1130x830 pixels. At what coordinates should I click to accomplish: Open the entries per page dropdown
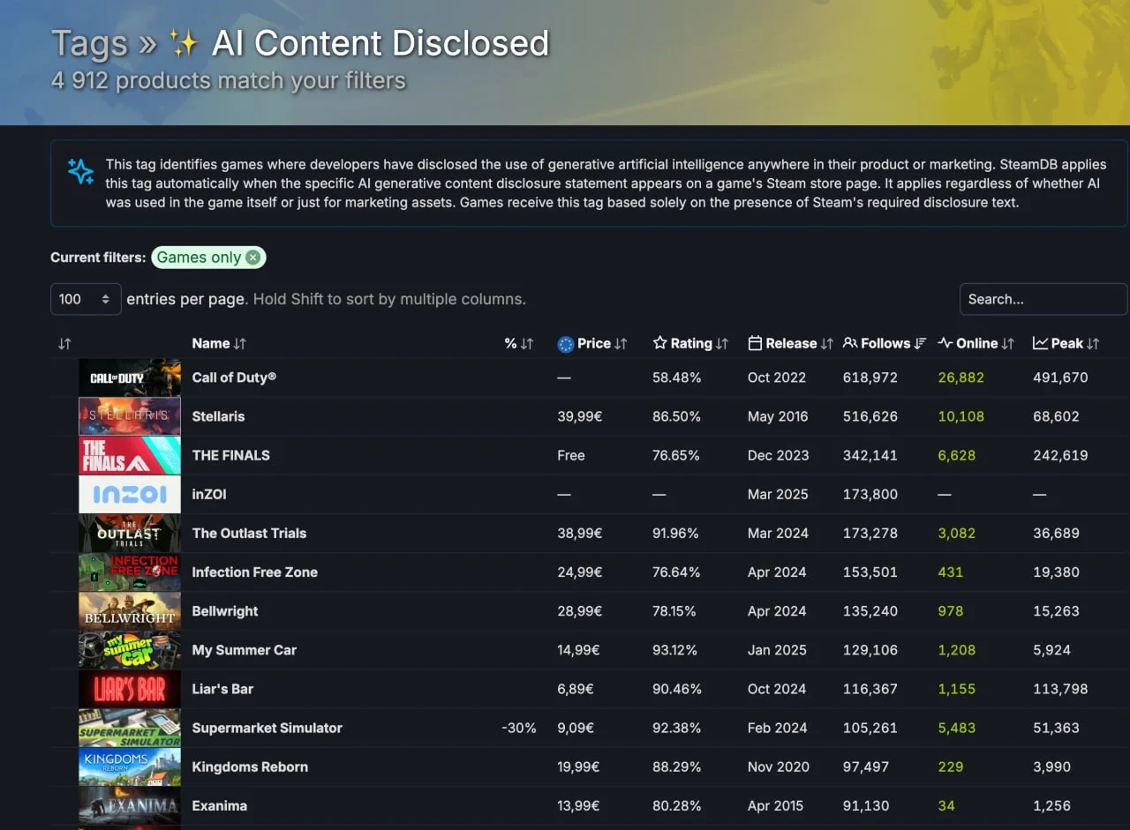coord(85,299)
